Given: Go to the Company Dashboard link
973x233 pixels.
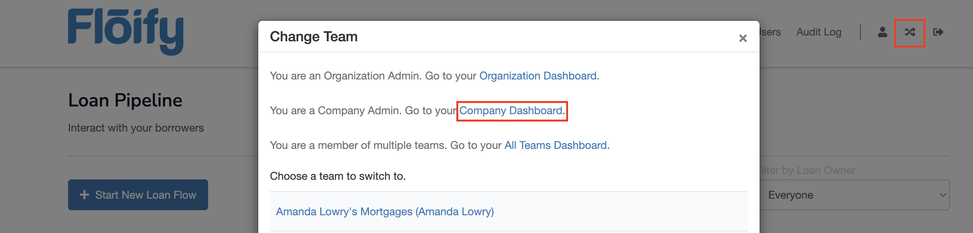Looking at the screenshot, I should [x=511, y=111].
